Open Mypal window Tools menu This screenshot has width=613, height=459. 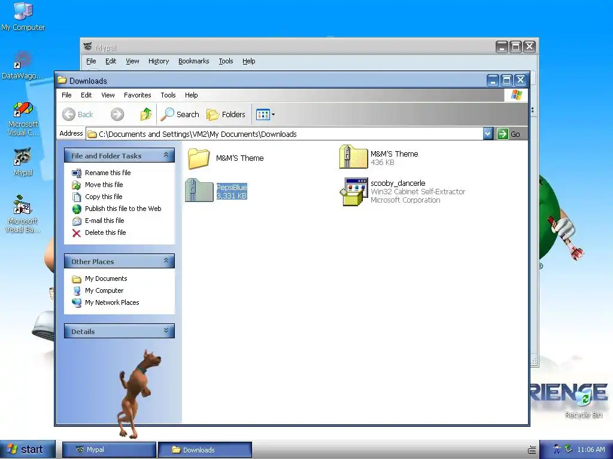pyautogui.click(x=226, y=61)
